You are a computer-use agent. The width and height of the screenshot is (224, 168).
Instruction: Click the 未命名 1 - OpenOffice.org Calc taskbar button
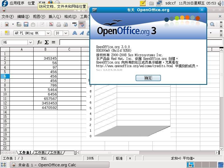(59, 165)
